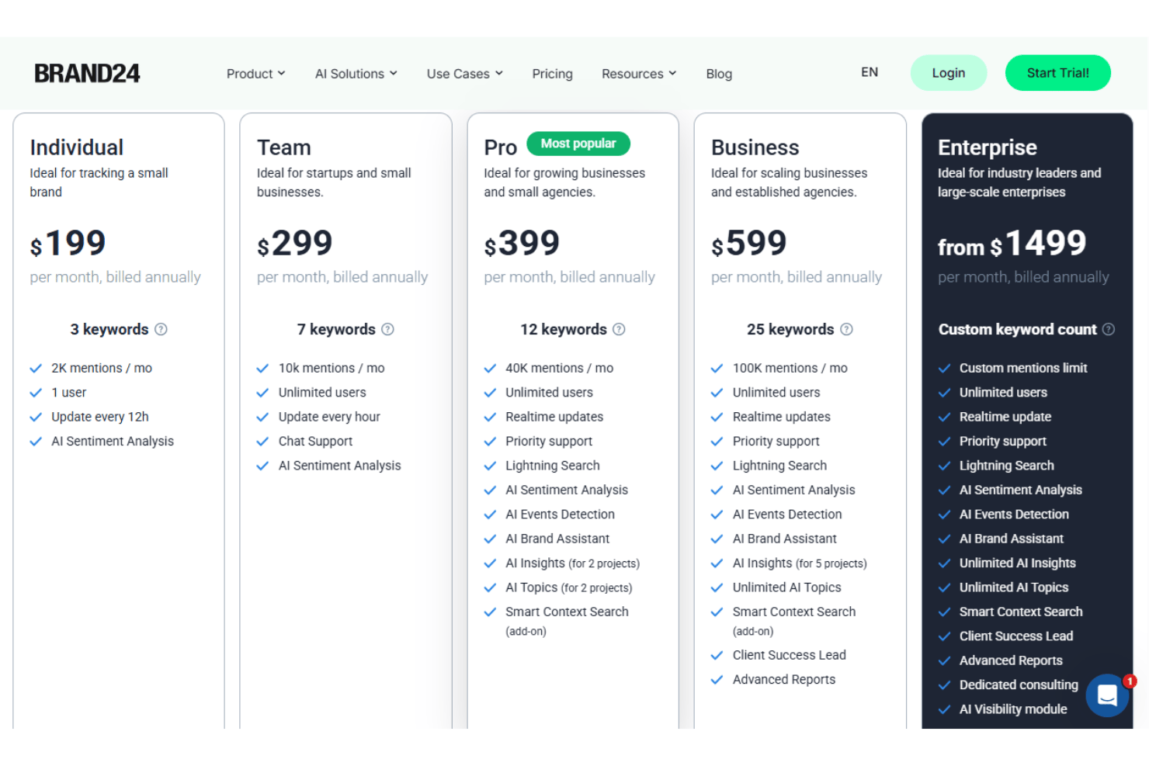Click 'Unlimited AI Insights' in Enterprise plan

tap(1018, 563)
